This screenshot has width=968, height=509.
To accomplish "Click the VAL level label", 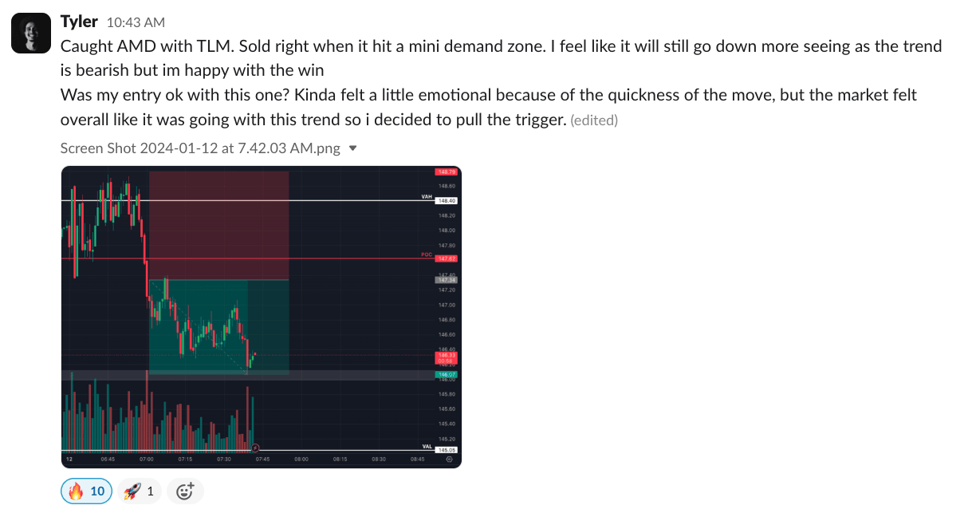I will pyautogui.click(x=426, y=447).
